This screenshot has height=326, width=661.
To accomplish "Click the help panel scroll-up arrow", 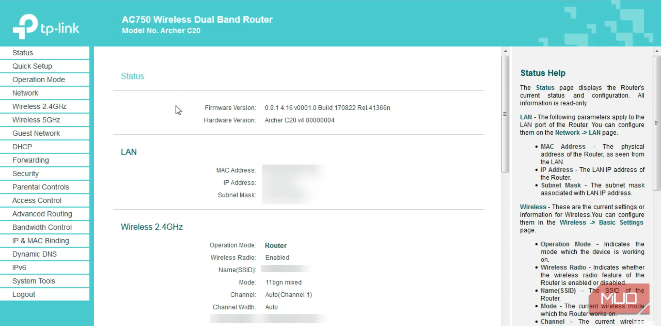I will [x=657, y=51].
